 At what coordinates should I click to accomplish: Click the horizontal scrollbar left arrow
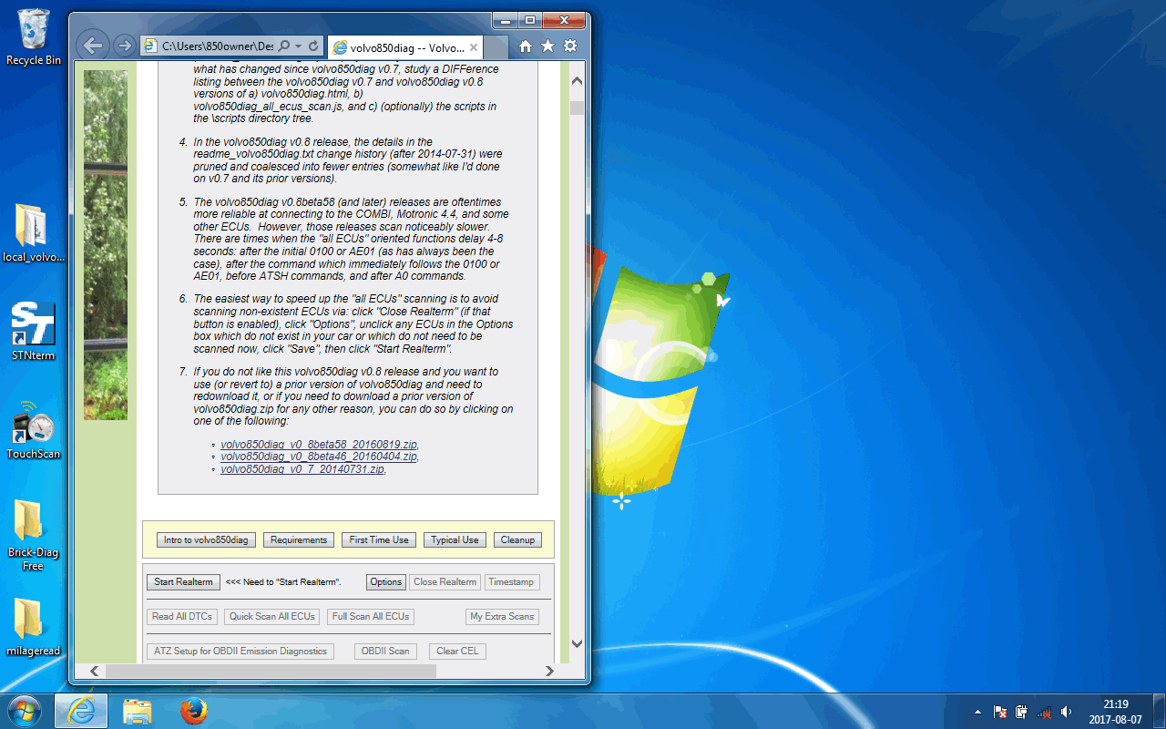94,671
